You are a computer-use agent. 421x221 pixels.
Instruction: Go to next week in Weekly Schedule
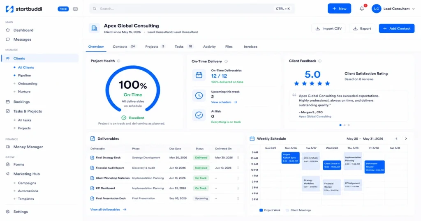point(406,139)
